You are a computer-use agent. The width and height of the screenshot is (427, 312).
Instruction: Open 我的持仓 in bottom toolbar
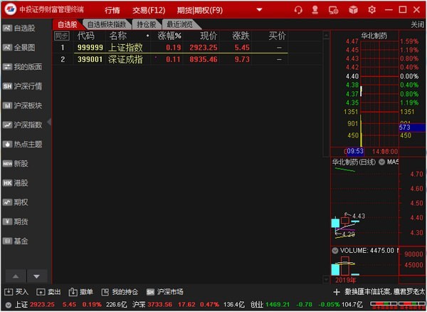click(x=120, y=292)
